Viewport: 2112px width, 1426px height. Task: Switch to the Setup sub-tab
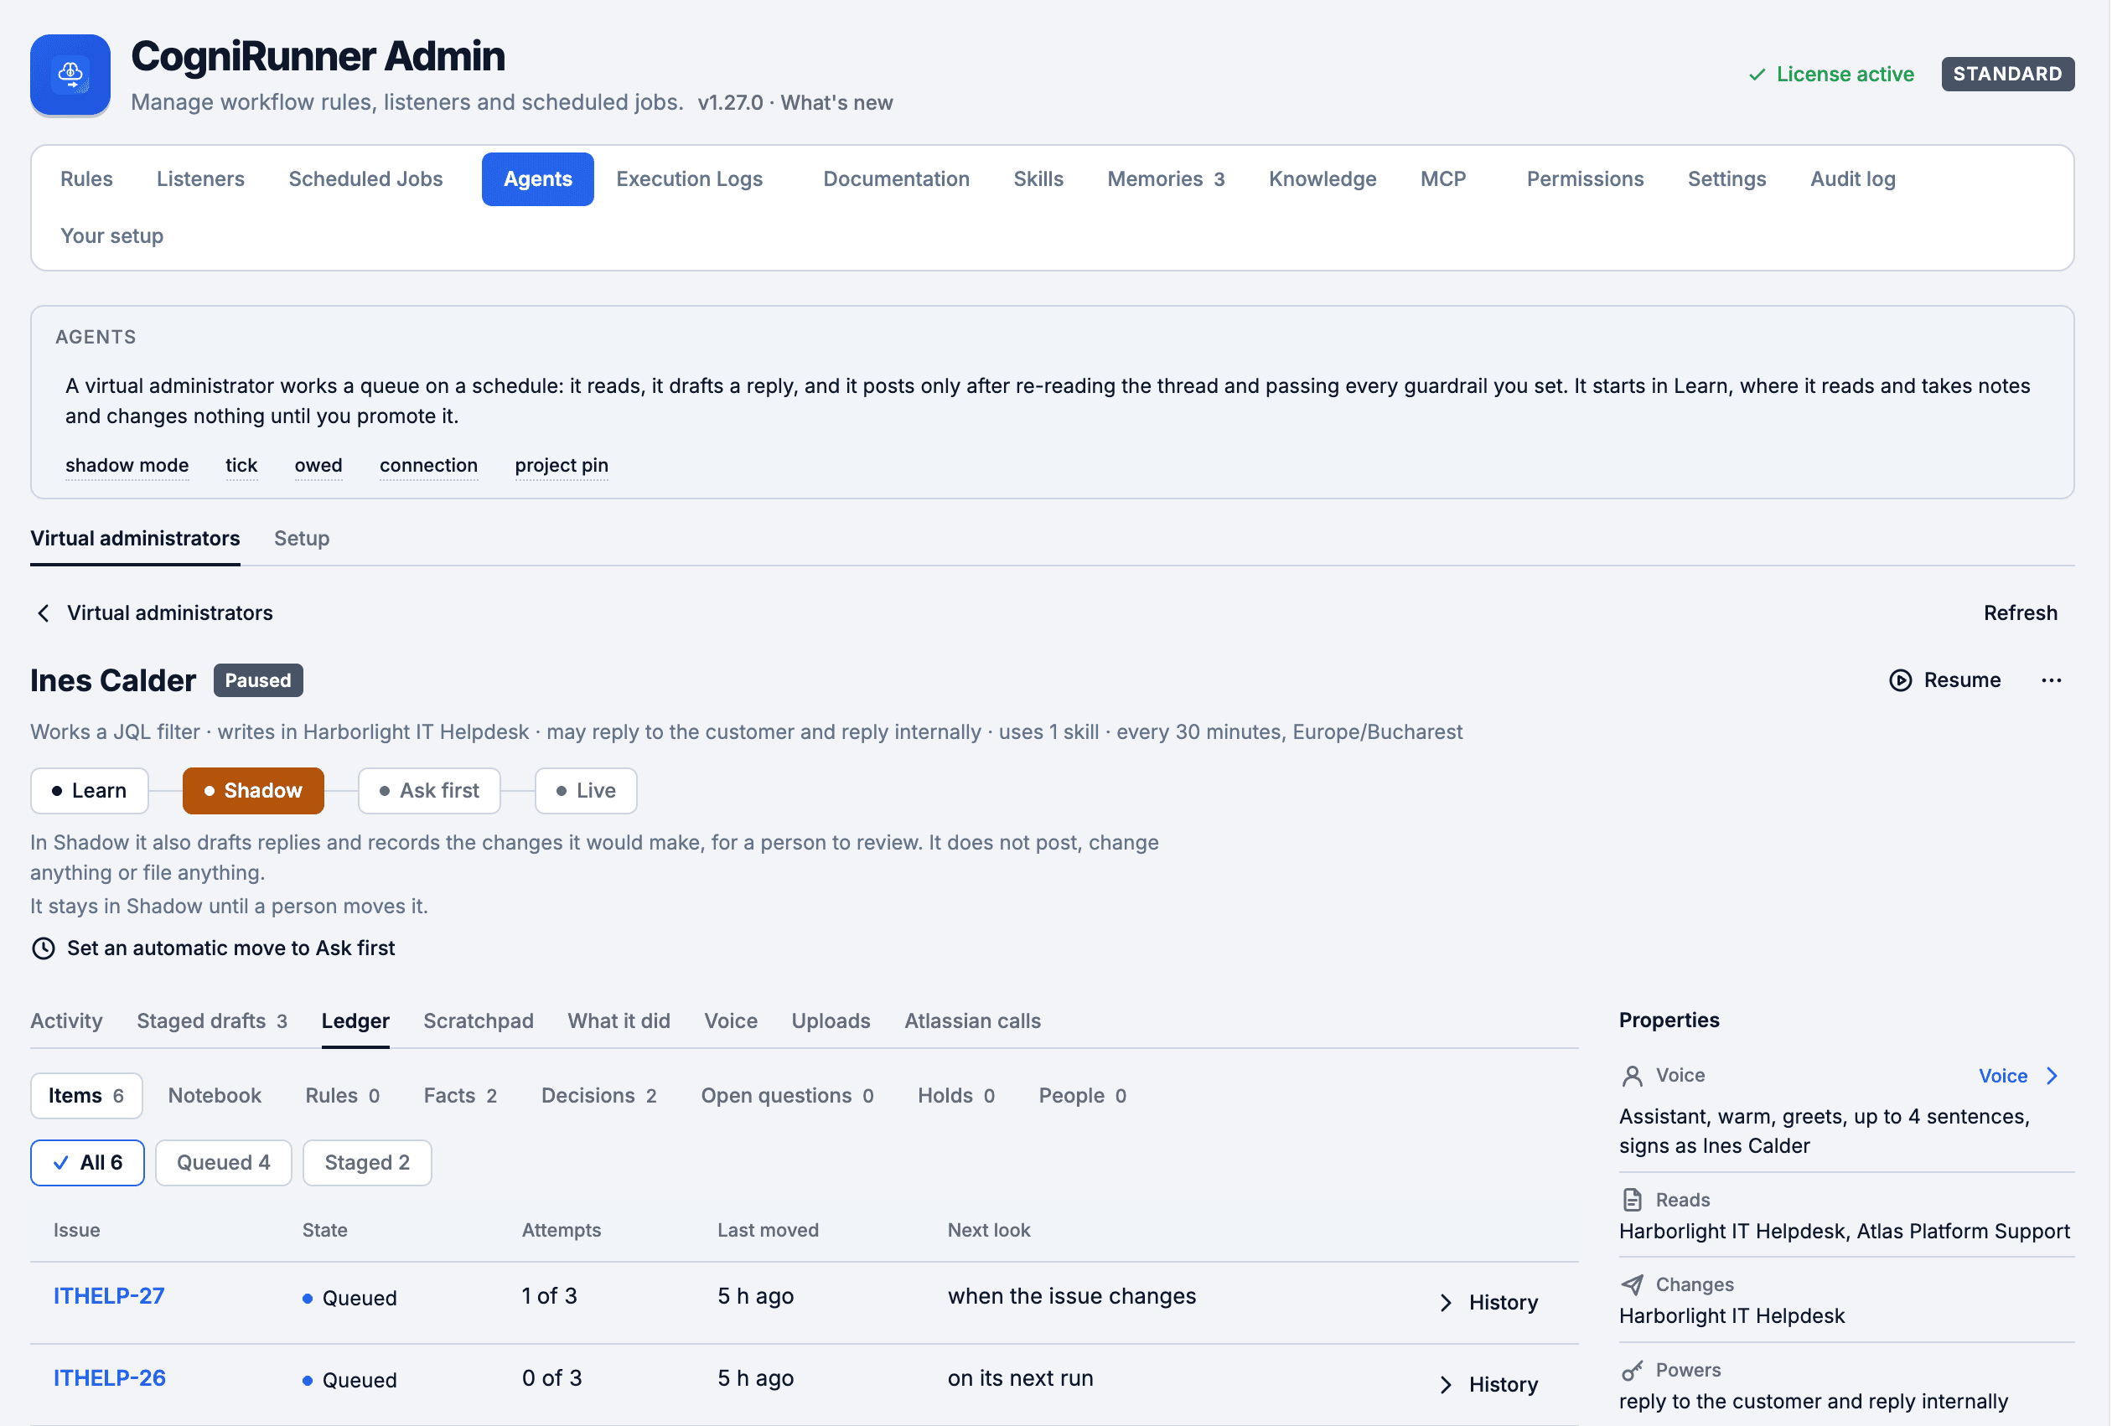point(302,539)
